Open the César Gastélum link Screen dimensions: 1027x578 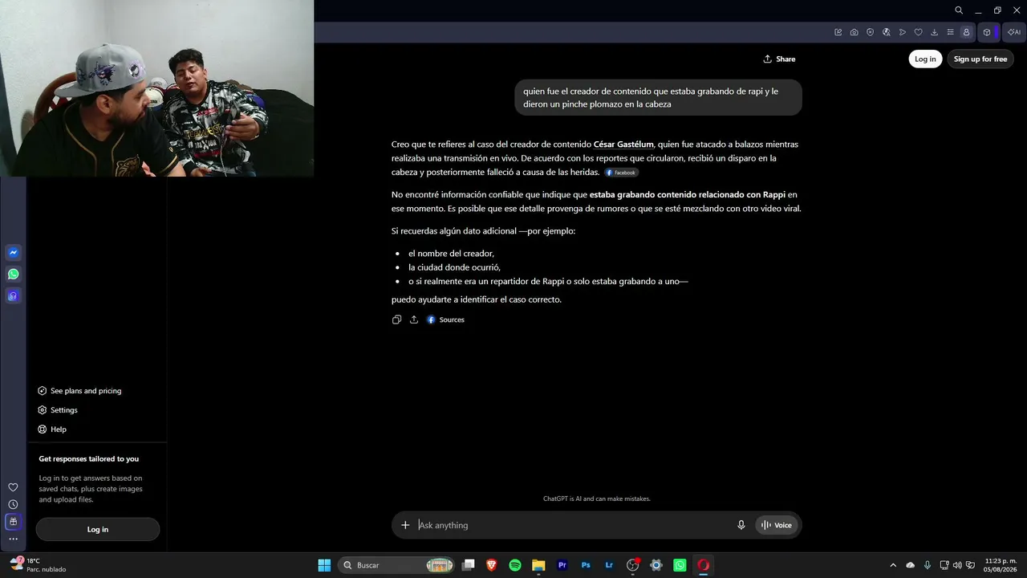623,144
